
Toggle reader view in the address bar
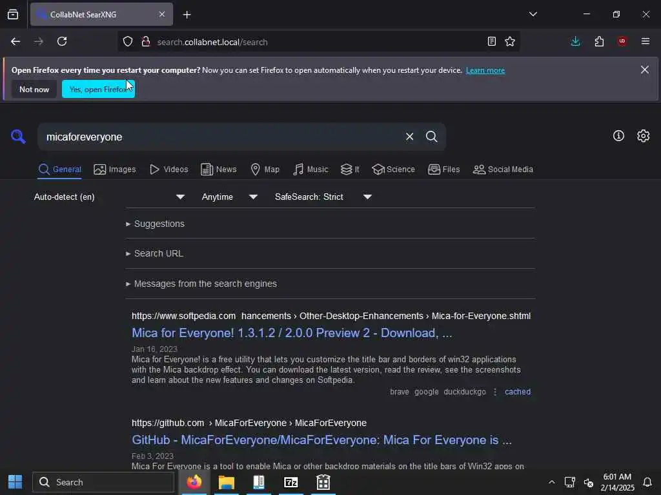(x=491, y=41)
